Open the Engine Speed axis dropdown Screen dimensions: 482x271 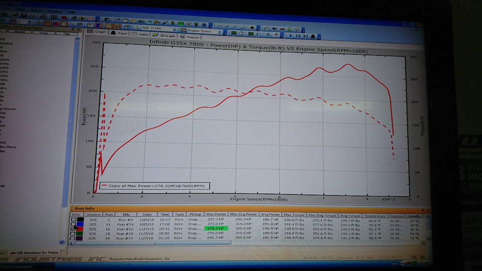tap(220, 32)
